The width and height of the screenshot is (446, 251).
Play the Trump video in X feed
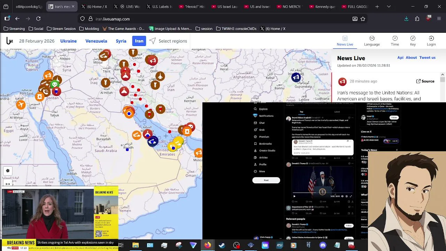click(294, 196)
